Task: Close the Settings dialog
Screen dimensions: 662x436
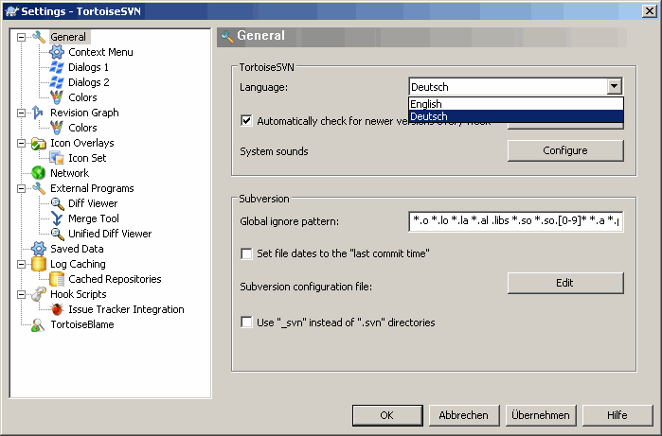Action: (649, 11)
